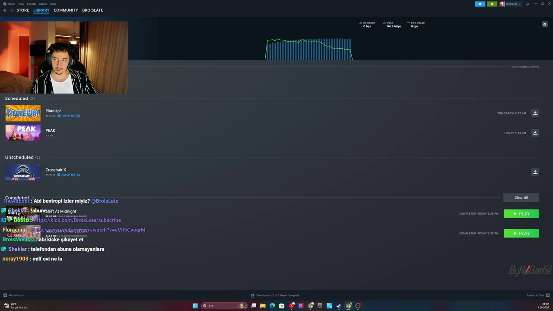Play Shift At Midnight
This screenshot has height=311, width=553.
[521, 214]
